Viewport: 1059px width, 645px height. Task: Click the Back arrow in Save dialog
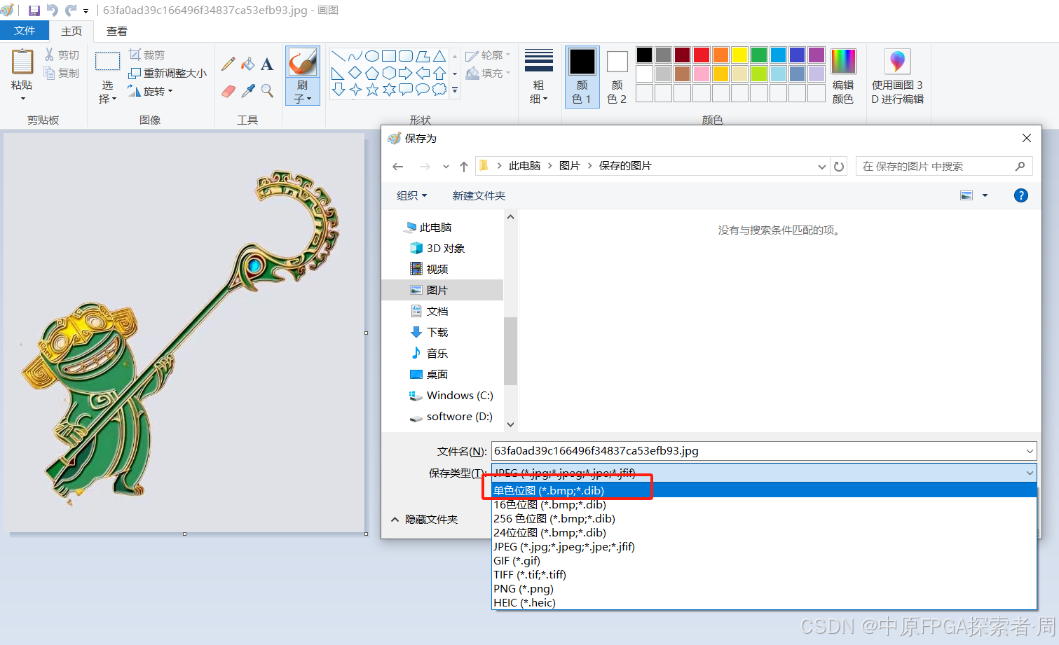pyautogui.click(x=398, y=167)
